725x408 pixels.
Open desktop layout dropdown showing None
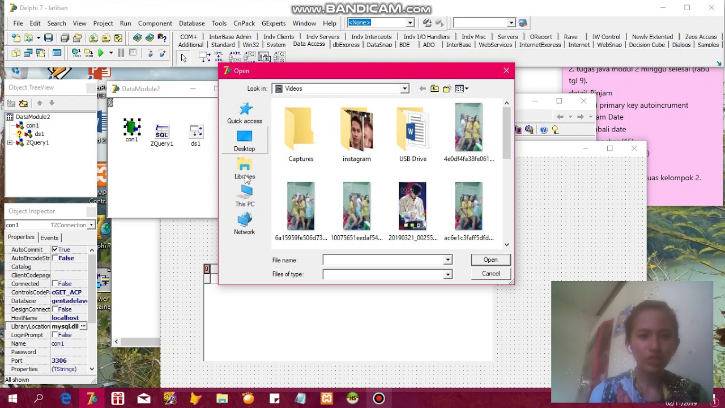click(410, 23)
